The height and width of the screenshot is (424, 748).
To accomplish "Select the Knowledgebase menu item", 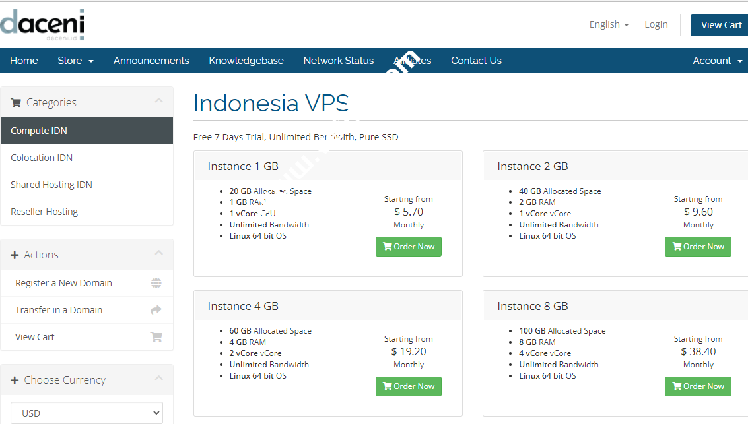I will 246,60.
